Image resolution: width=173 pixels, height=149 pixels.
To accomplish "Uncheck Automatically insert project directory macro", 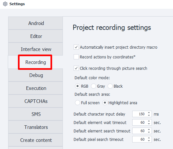I will click(x=76, y=47).
